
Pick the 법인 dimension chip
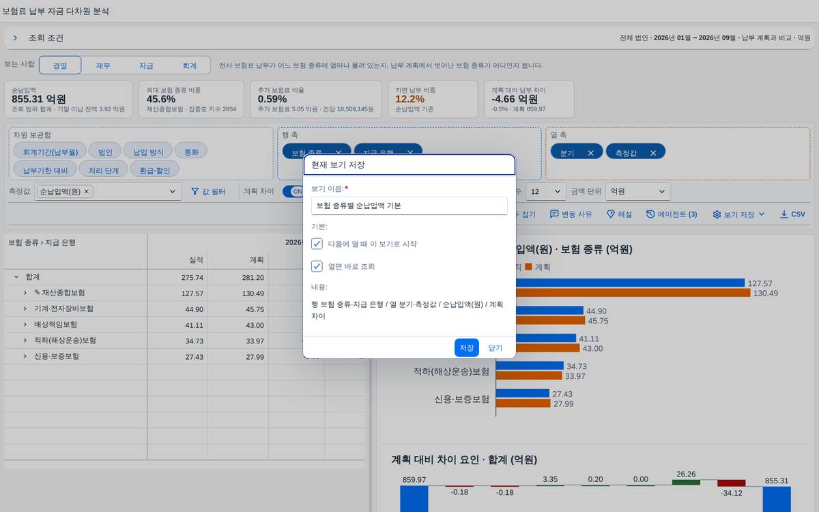click(x=105, y=152)
